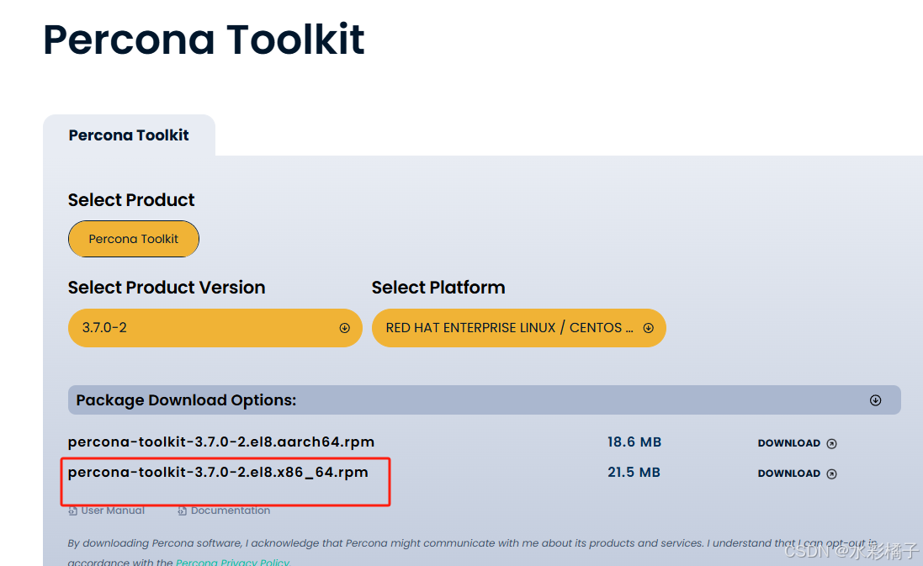Open the Percona Toolkit tab
This screenshot has width=923, height=566.
click(129, 135)
